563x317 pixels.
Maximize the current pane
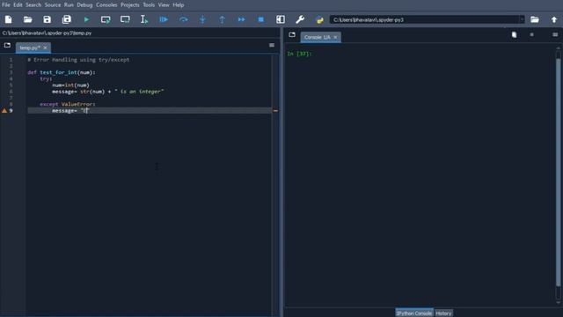click(x=281, y=19)
